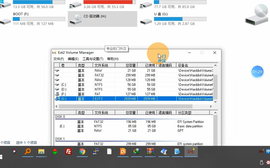This screenshot has height=168, width=270.
Task: Click the Windows search magnifier icon
Action: 27,152
